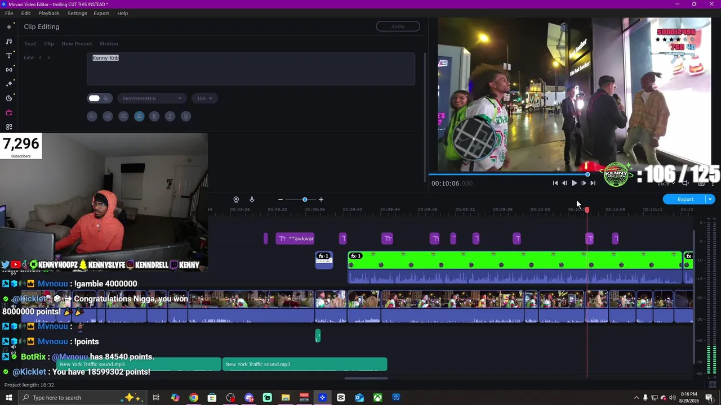This screenshot has height=405, width=721.
Task: Expand the Export options arrow
Action: (x=710, y=199)
